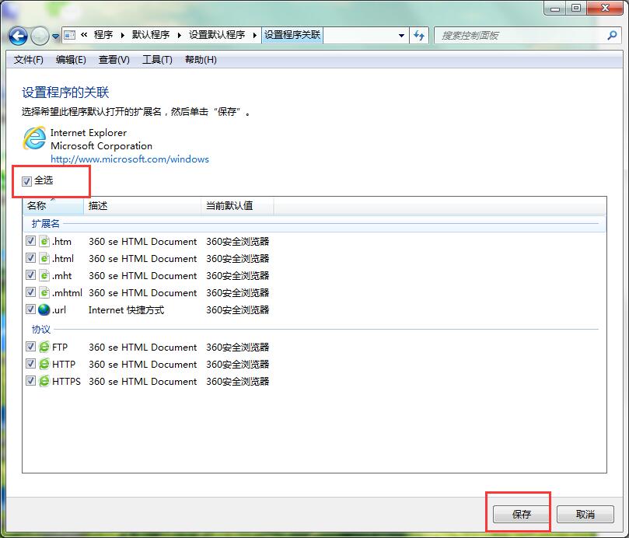This screenshot has height=538, width=629.
Task: Click the Forward navigation arrow
Action: 40,36
